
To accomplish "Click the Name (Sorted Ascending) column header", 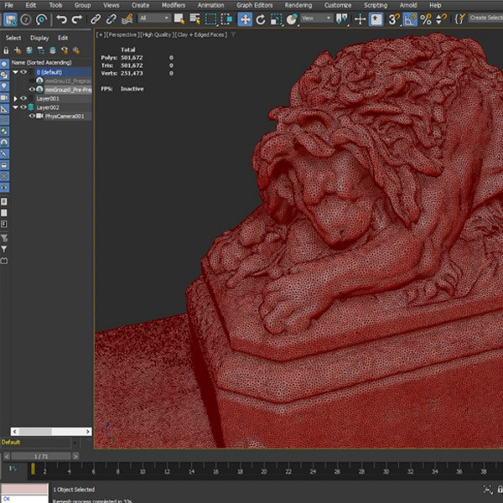I will [41, 63].
